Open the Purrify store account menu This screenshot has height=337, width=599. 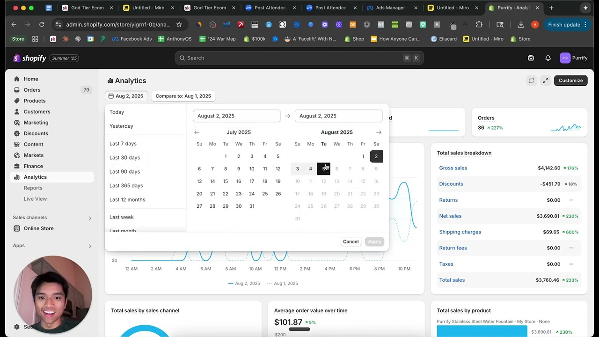point(574,58)
